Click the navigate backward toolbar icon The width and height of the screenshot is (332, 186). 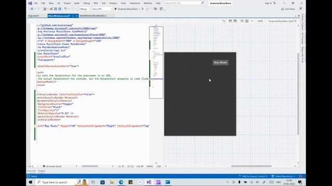(32, 9)
